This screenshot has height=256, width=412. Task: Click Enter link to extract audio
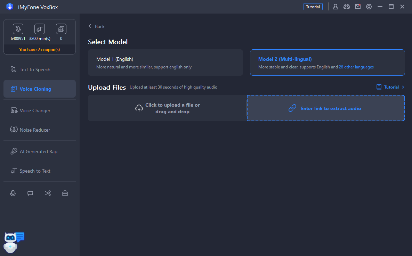[326, 108]
